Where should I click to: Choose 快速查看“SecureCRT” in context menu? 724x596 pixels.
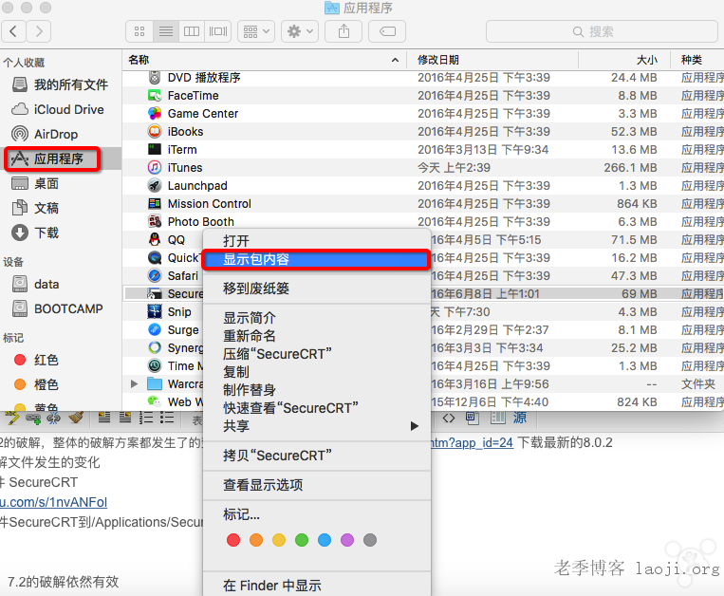click(x=317, y=408)
